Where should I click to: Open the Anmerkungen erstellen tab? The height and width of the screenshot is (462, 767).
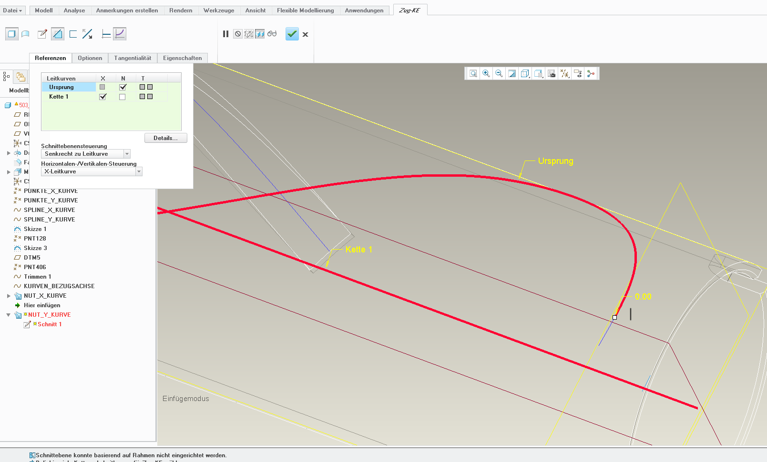click(127, 10)
